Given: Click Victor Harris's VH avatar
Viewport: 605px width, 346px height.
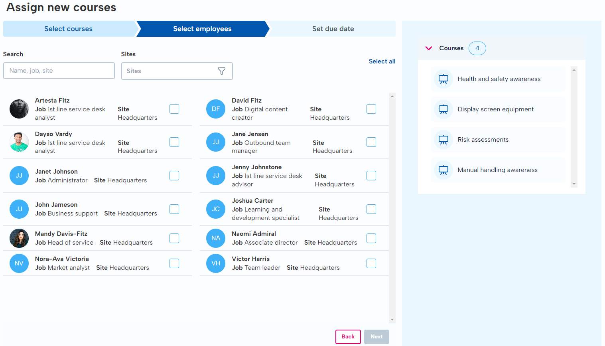Looking at the screenshot, I should [x=215, y=263].
